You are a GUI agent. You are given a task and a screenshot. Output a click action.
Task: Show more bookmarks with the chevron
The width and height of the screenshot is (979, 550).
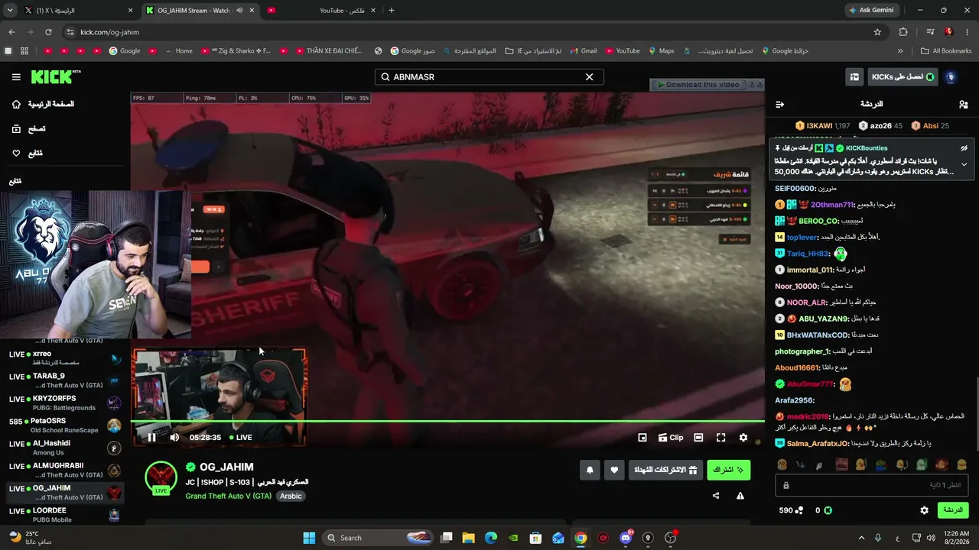point(900,51)
